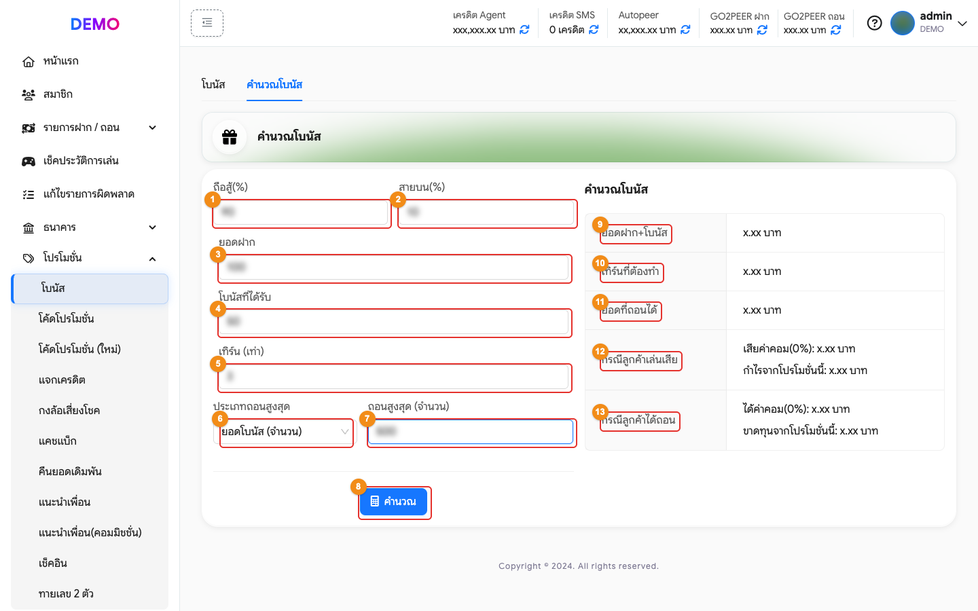Viewport: 978px width, 611px height.
Task: Collapse the sidebar with the menu-fold icon
Action: (207, 23)
